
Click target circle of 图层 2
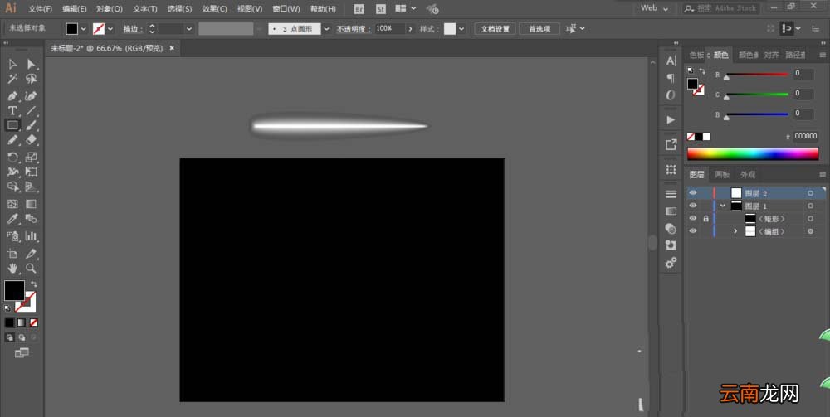tap(810, 193)
